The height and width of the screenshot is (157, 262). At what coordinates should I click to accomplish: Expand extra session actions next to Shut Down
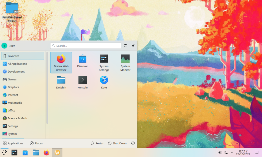tap(133, 143)
